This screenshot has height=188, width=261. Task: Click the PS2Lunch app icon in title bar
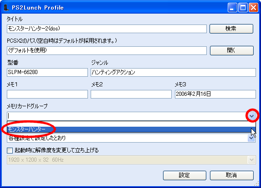6,7
